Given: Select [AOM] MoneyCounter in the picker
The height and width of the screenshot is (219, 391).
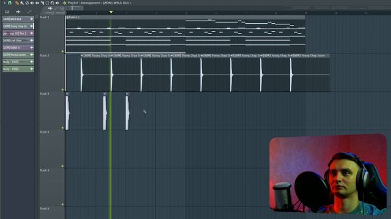Looking at the screenshot, I should coord(18,55).
